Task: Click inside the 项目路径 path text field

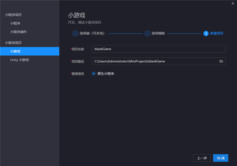Action: 155,61
